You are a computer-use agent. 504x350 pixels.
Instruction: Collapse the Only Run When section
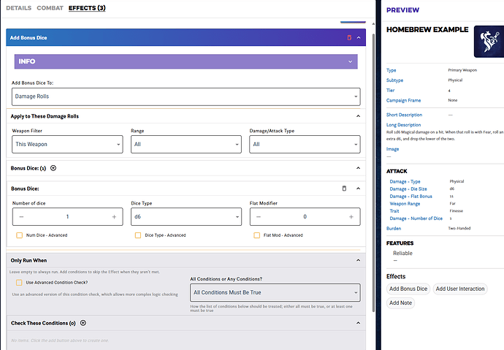point(358,260)
